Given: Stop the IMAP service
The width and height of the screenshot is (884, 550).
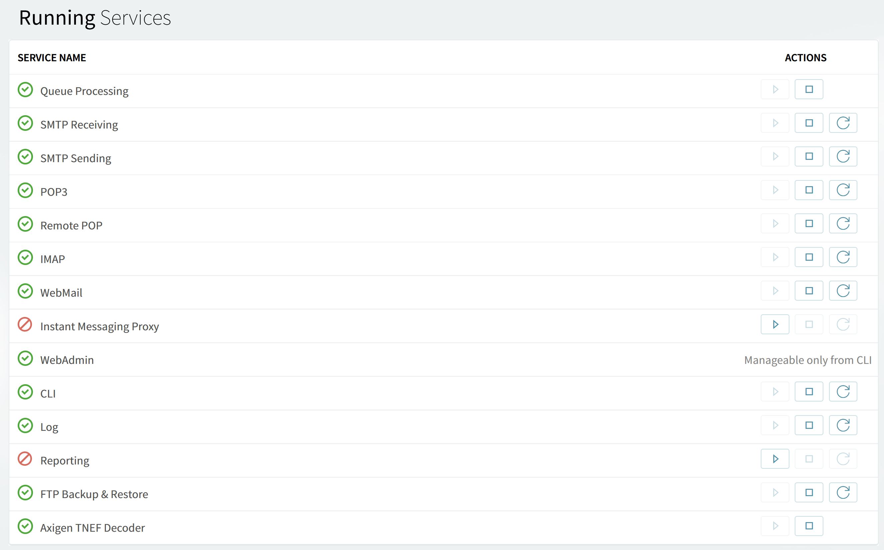Looking at the screenshot, I should click(809, 257).
